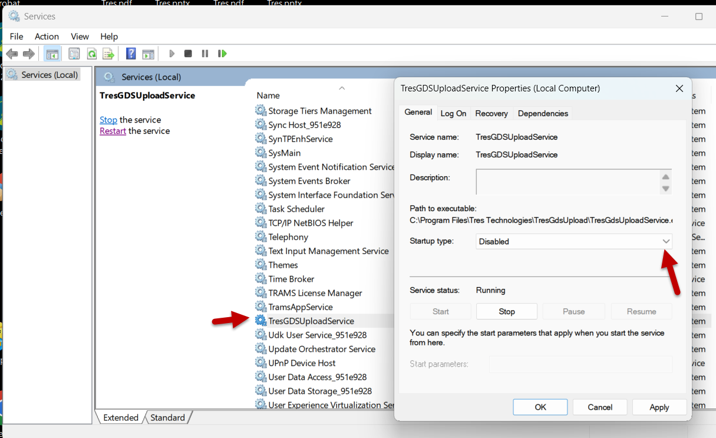Stop the service using the square stop icon

187,53
